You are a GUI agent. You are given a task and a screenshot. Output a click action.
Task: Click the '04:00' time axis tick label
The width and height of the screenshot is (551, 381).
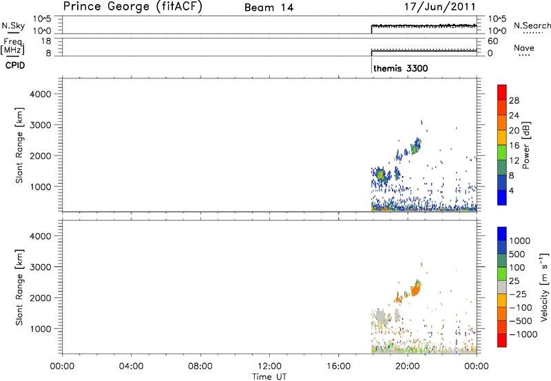[x=131, y=367]
